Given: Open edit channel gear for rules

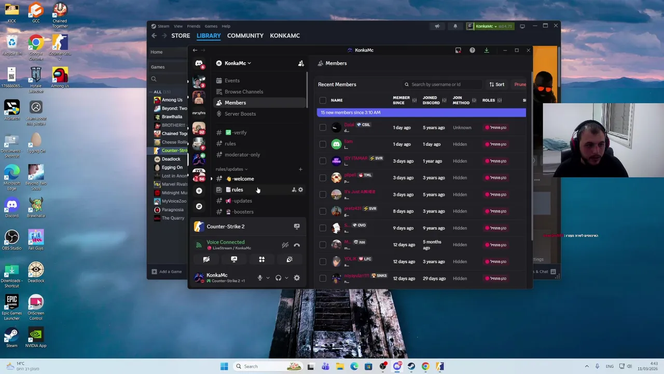Looking at the screenshot, I should (x=300, y=190).
